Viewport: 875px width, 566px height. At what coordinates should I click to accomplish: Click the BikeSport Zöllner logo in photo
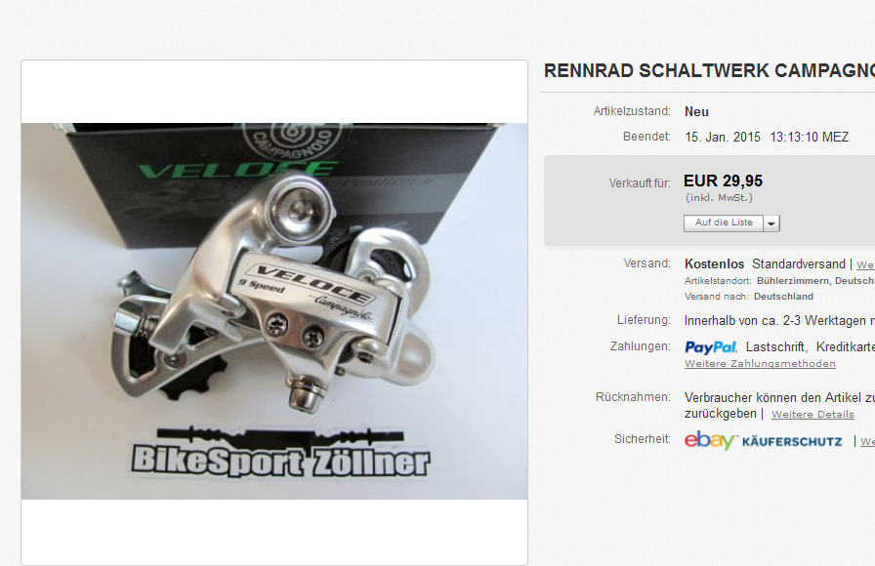click(x=280, y=453)
